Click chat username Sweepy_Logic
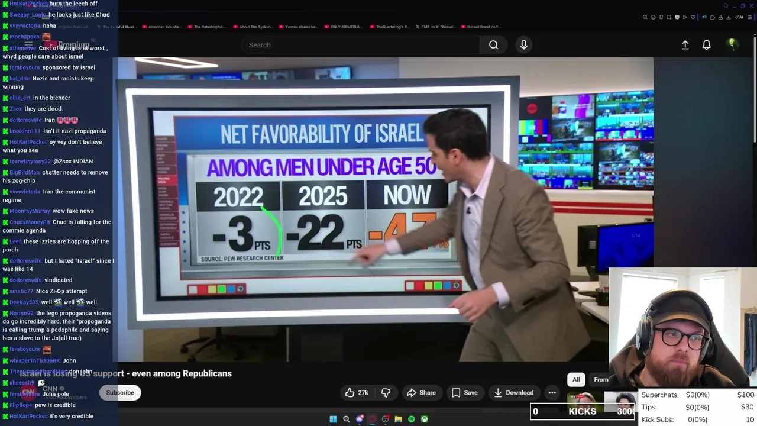Image resolution: width=757 pixels, height=426 pixels. [x=28, y=14]
